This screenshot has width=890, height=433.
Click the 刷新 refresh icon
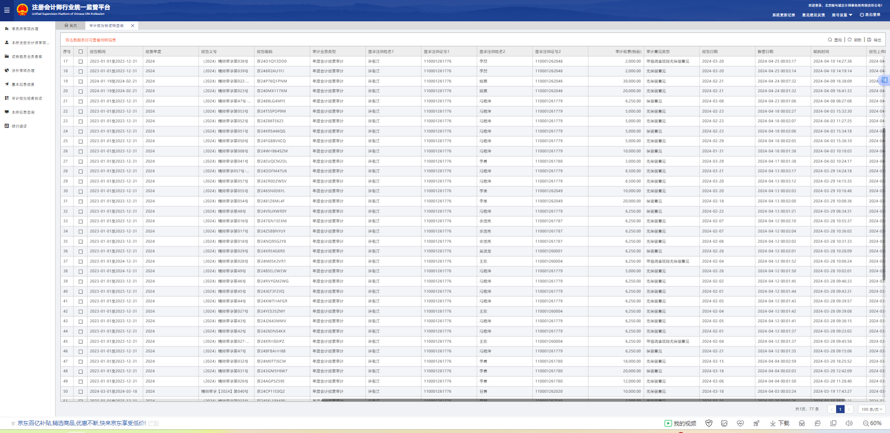click(x=850, y=40)
